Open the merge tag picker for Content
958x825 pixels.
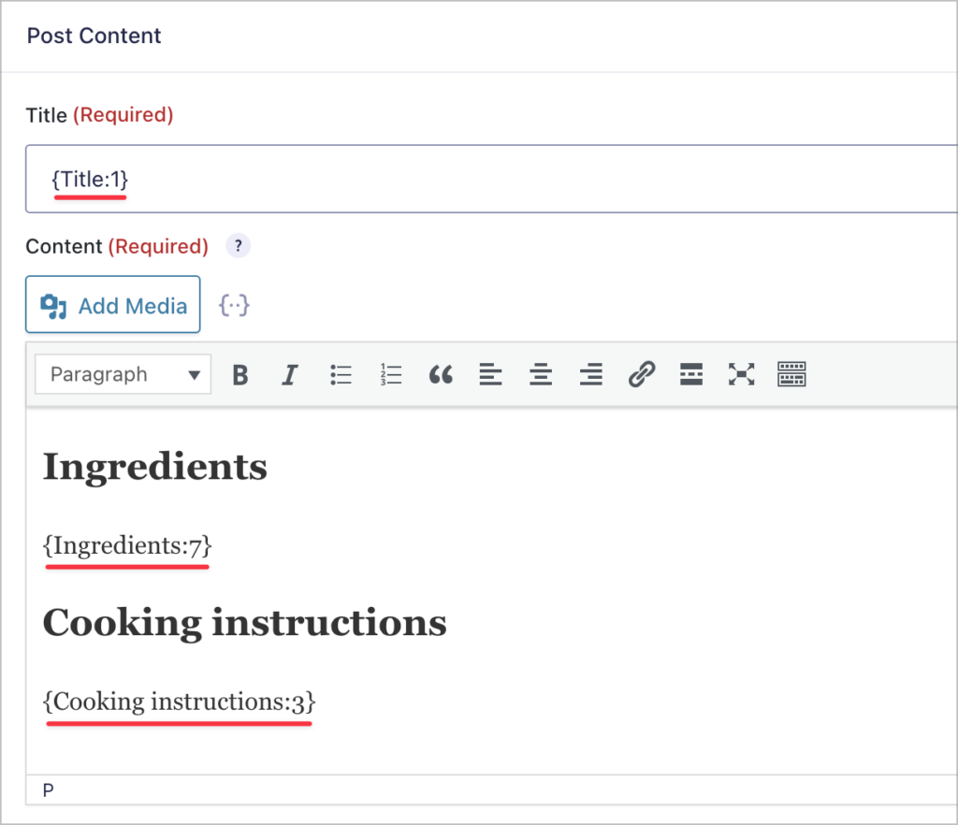tap(234, 304)
